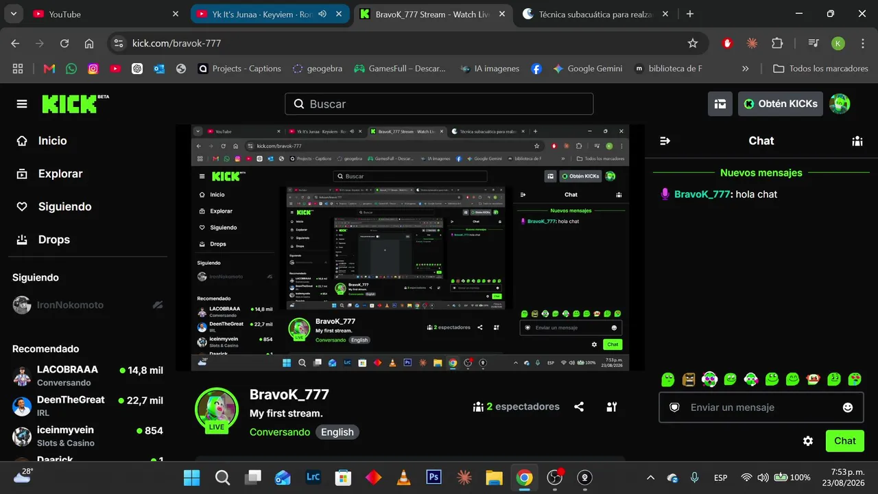The image size is (878, 494).
Task: Open Explorar in the Kick sidebar
Action: pos(49,174)
